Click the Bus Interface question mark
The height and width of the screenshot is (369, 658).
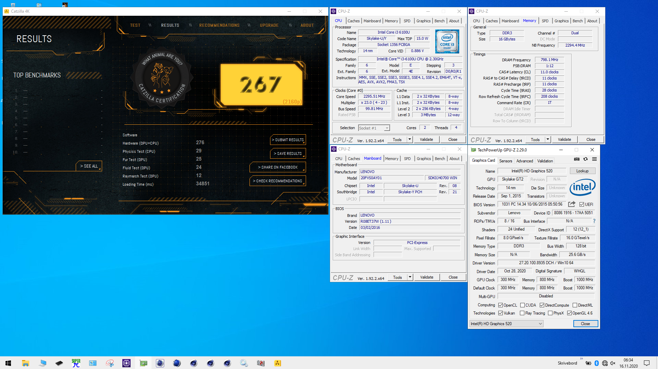(594, 221)
